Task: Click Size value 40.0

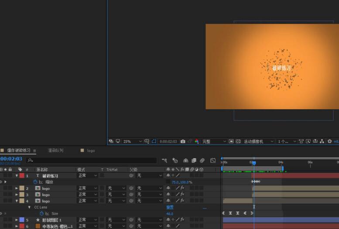Action: [x=170, y=214]
